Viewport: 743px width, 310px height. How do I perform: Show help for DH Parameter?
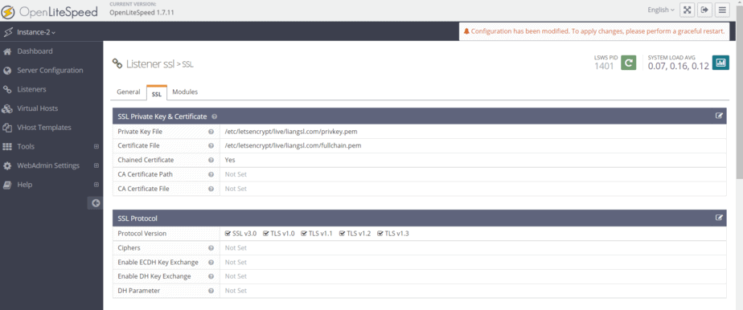[211, 291]
